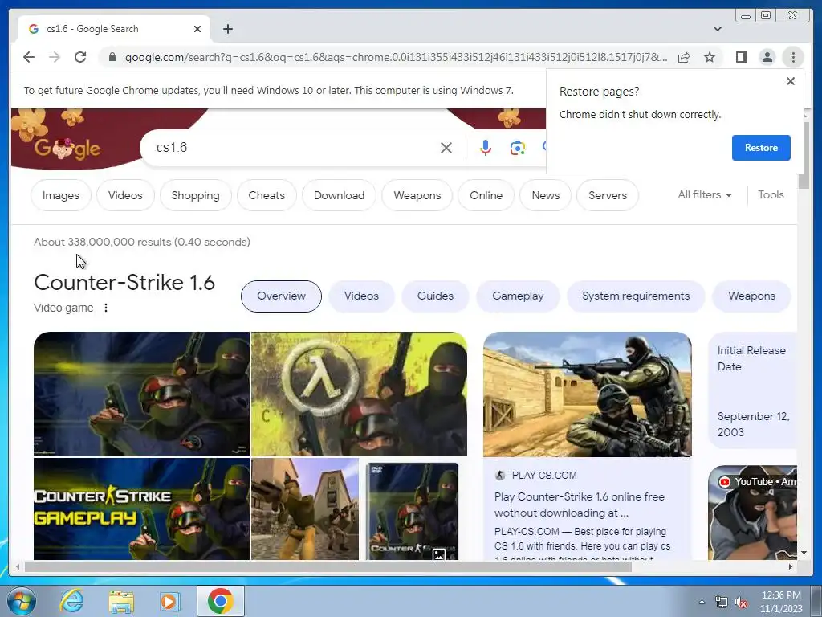Show hidden system tray icons

click(702, 602)
